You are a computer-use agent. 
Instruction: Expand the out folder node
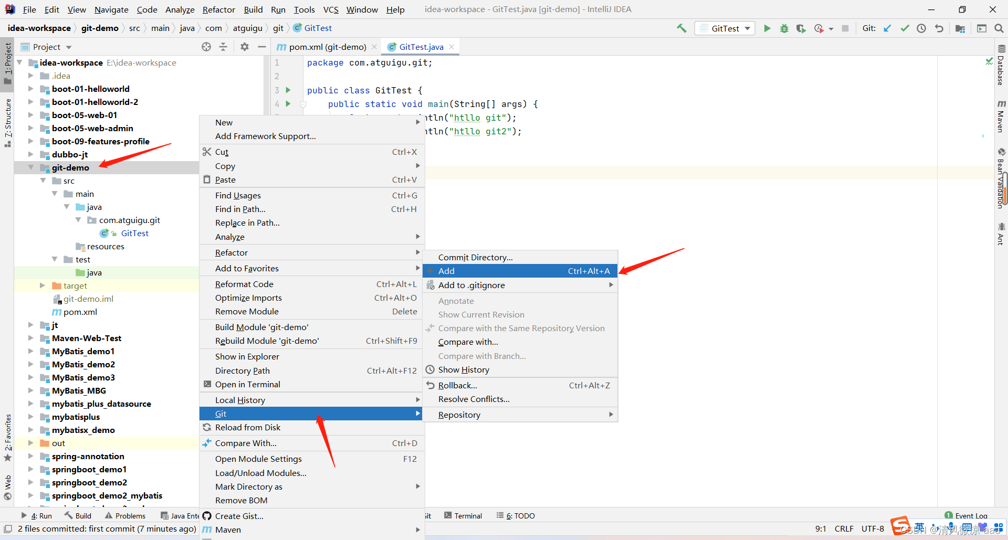pyautogui.click(x=31, y=443)
